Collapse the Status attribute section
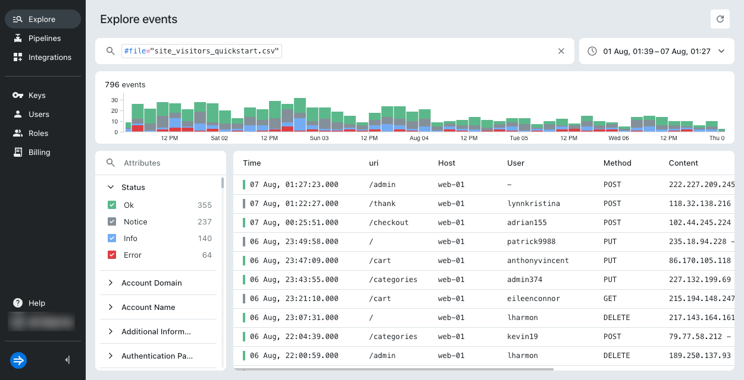 point(111,187)
